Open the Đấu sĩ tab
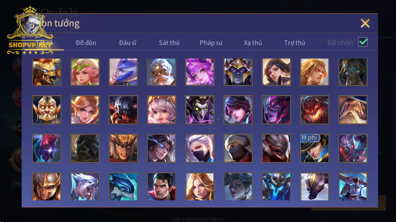The width and height of the screenshot is (396, 222). [128, 43]
